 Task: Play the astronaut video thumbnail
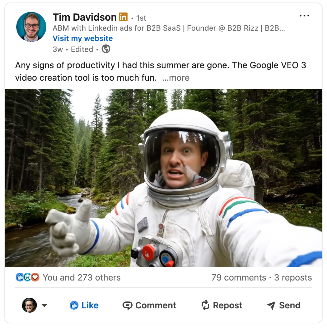[x=163, y=178]
